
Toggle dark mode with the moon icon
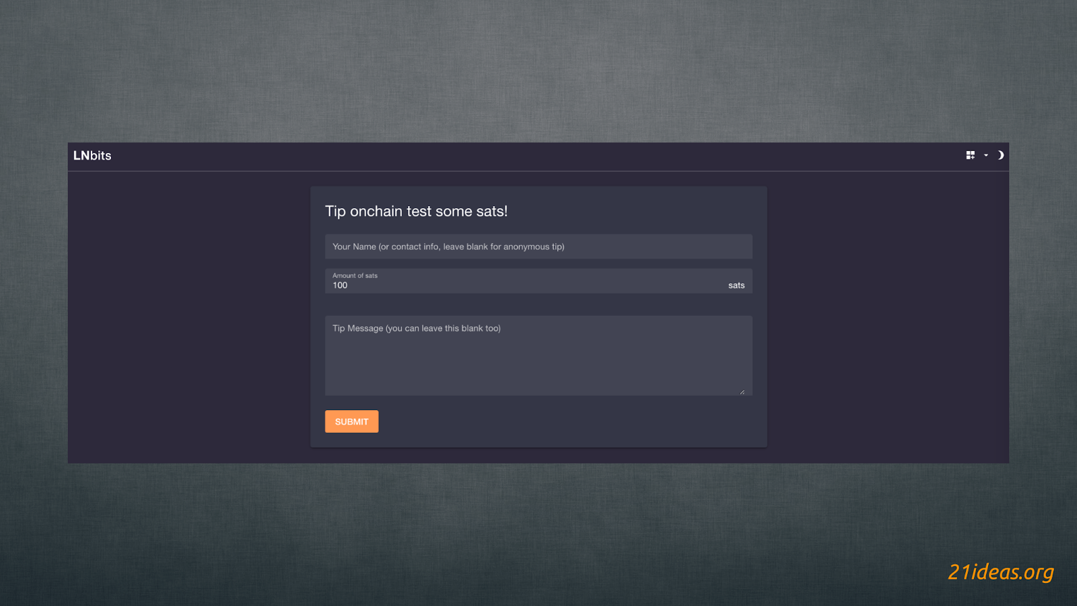coord(1001,156)
